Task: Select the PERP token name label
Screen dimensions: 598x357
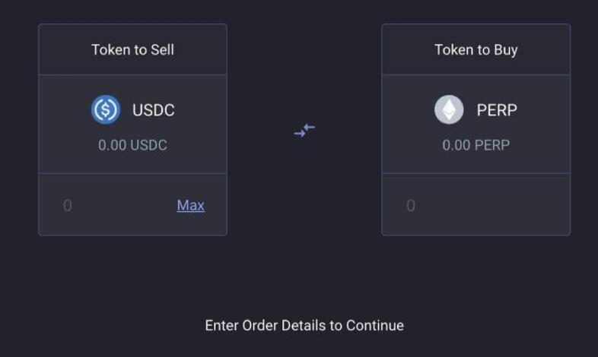Action: (497, 110)
